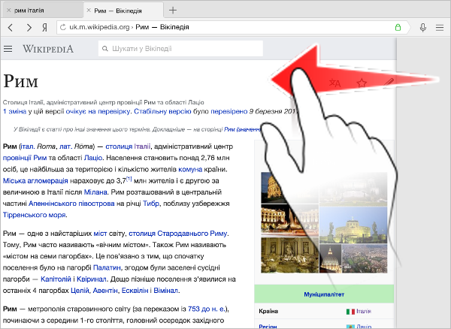Click the Italian flag icon in infobox
This screenshot has width=451, height=329.
pyautogui.click(x=350, y=312)
